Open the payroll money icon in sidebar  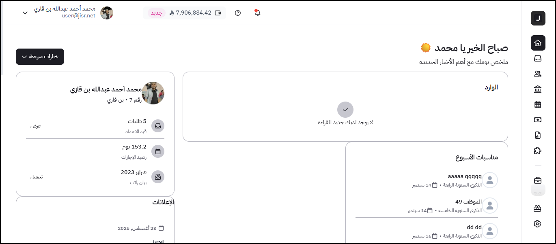pyautogui.click(x=538, y=120)
